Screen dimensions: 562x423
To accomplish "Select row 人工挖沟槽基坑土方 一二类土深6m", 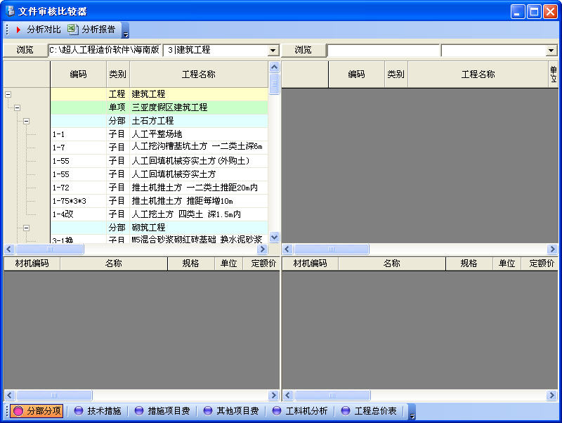I will tap(159, 148).
